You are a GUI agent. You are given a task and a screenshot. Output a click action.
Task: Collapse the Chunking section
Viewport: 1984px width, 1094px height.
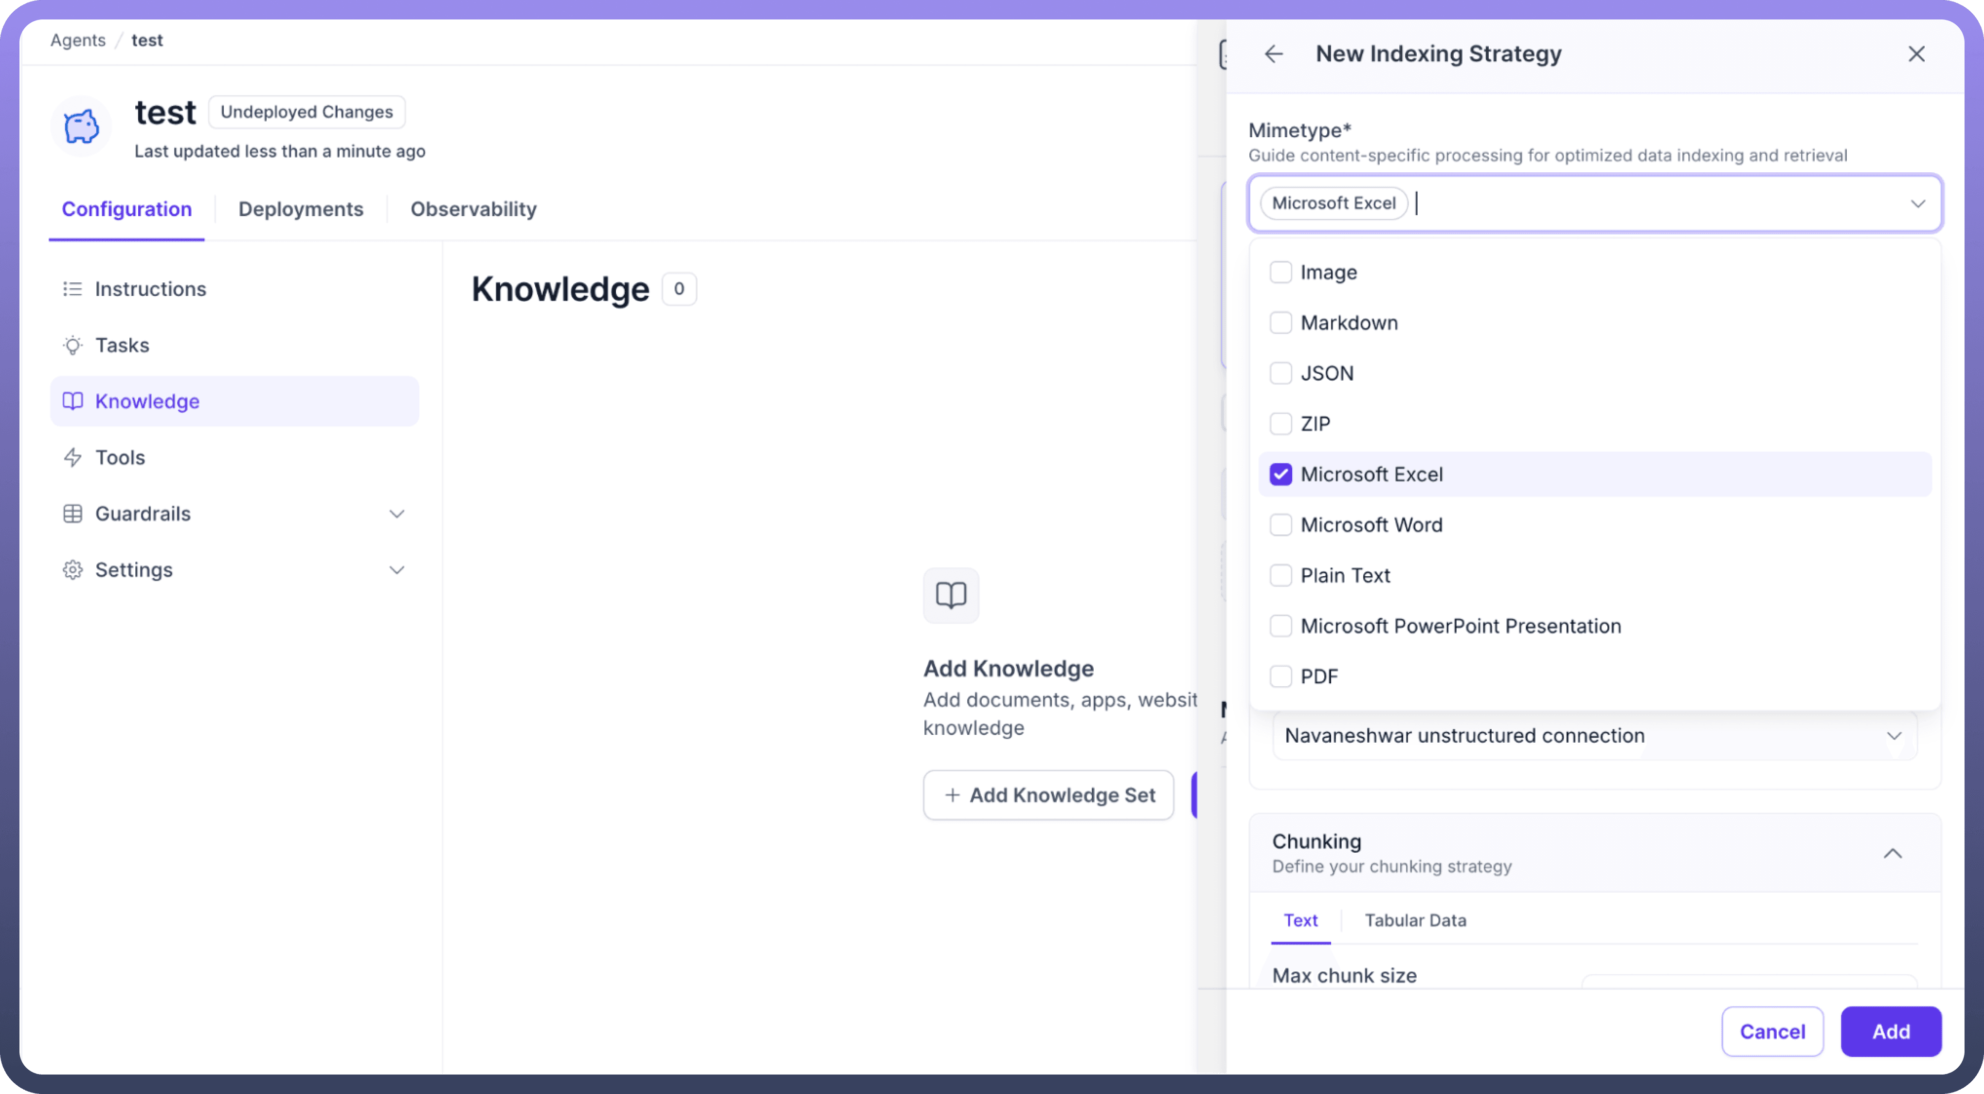(x=1893, y=854)
